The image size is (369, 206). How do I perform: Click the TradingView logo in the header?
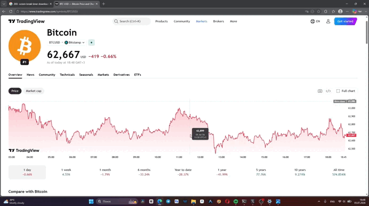tap(26, 21)
